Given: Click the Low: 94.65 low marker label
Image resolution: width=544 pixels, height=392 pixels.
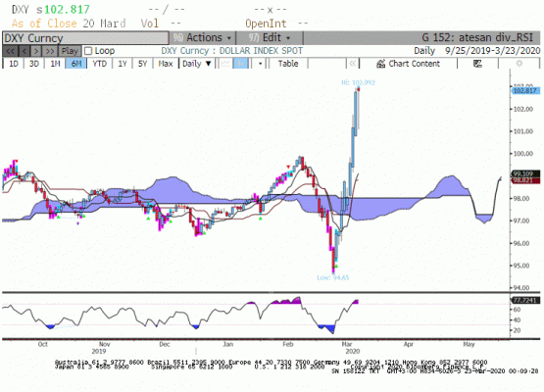Looking at the screenshot, I should point(332,277).
